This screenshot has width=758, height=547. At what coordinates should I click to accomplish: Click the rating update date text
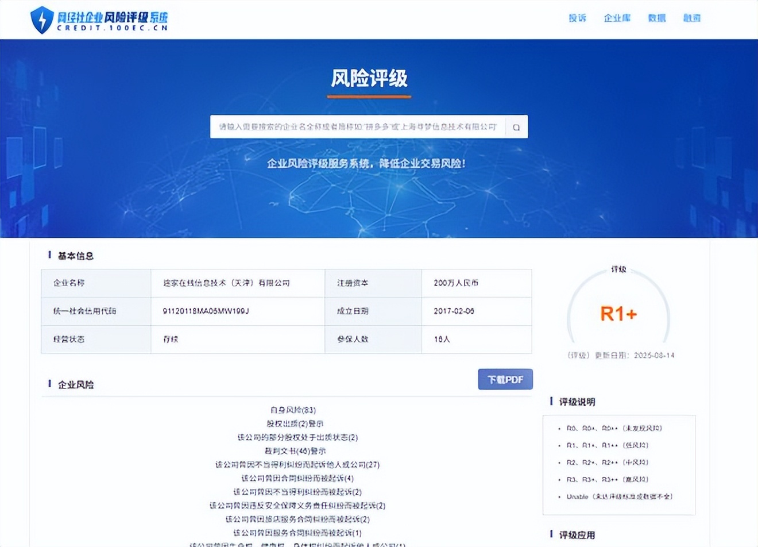click(x=621, y=355)
